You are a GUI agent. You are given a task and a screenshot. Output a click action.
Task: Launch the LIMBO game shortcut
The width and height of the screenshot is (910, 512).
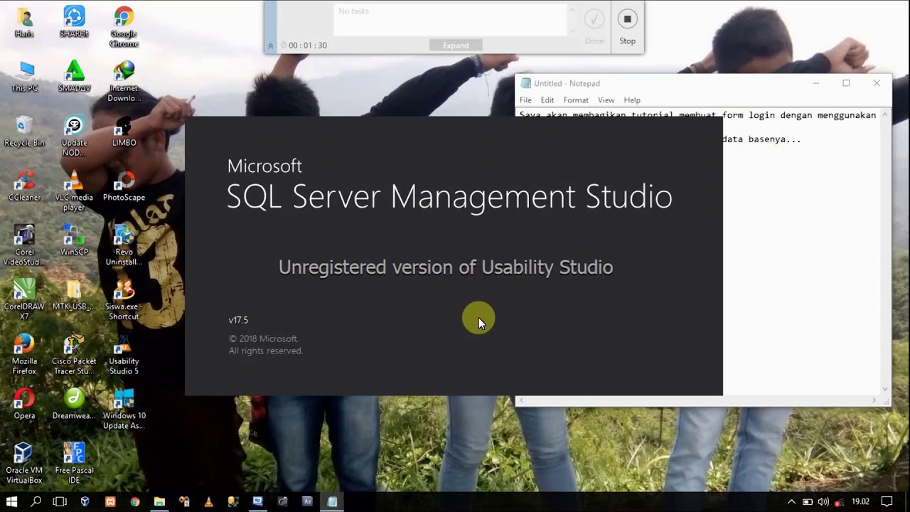click(x=124, y=132)
